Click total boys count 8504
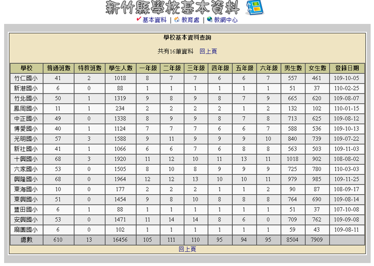This screenshot has height=266, width=374. pyautogui.click(x=292, y=240)
